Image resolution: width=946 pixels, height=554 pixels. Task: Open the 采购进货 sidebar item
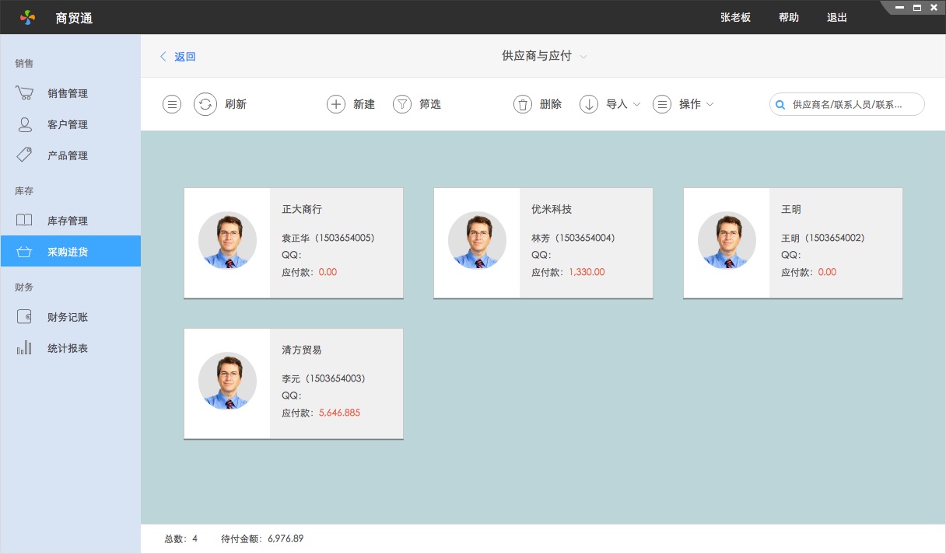pos(67,252)
